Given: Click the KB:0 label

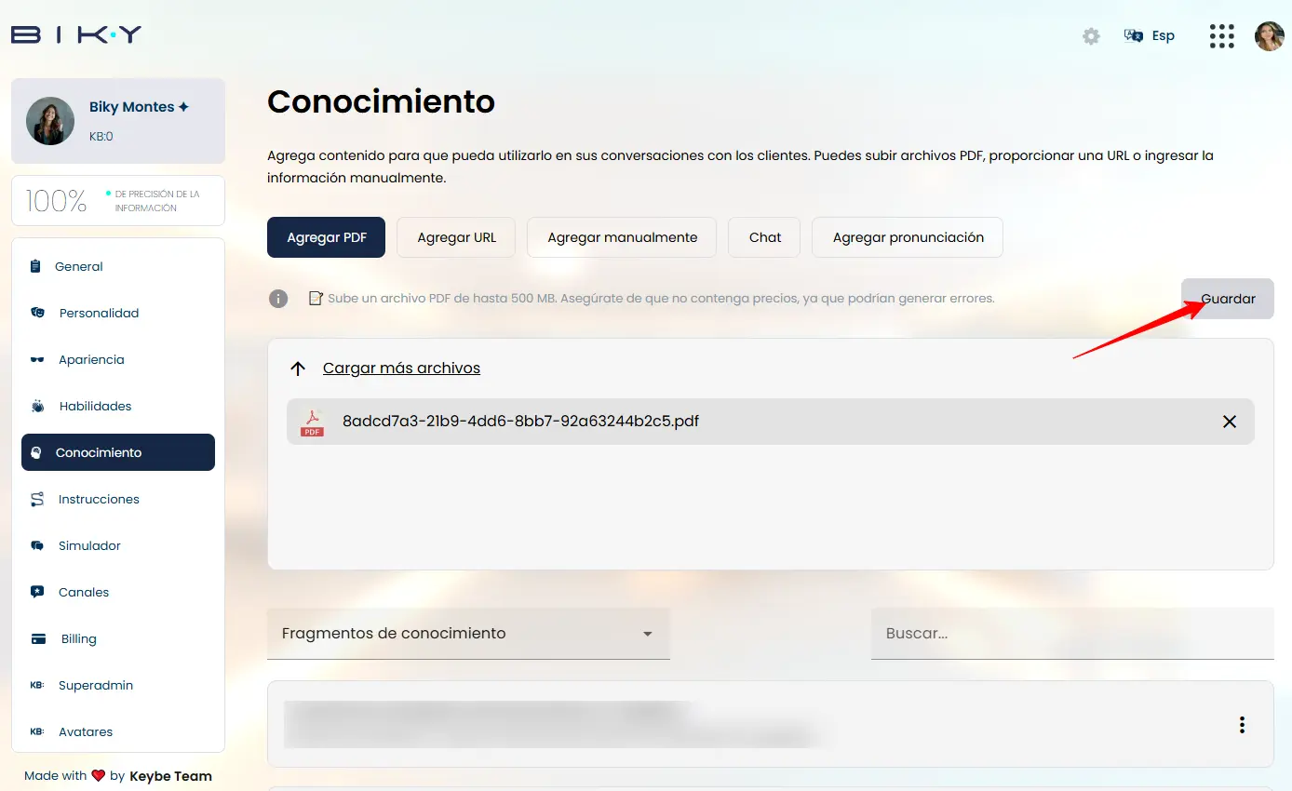Looking at the screenshot, I should (x=101, y=136).
